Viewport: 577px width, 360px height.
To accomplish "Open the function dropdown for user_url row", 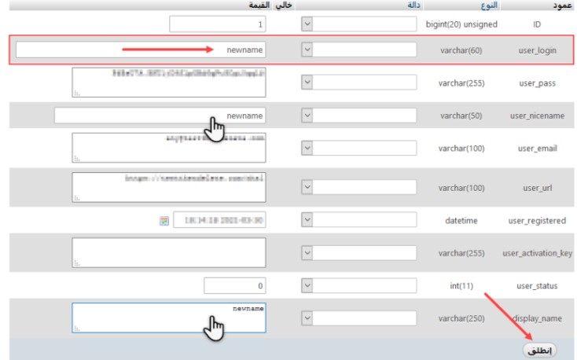I will [358, 187].
